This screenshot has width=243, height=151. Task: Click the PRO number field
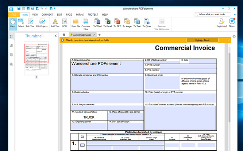point(188,67)
